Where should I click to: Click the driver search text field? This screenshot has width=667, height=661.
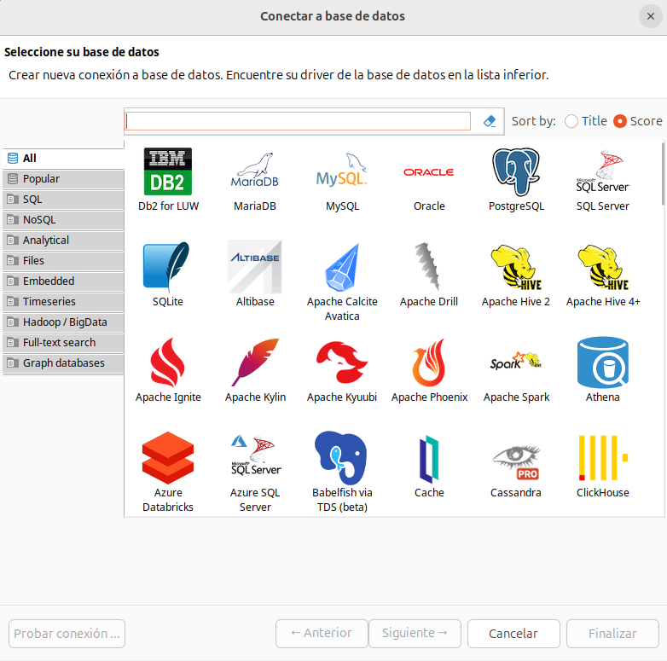298,121
